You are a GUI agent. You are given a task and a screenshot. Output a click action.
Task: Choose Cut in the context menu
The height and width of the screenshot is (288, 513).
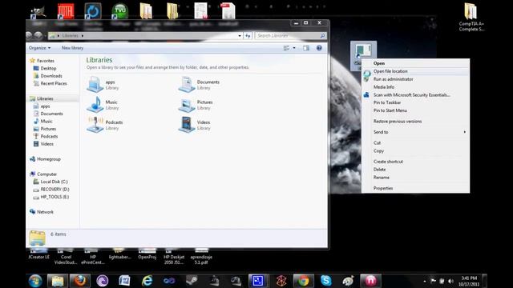[415, 143]
